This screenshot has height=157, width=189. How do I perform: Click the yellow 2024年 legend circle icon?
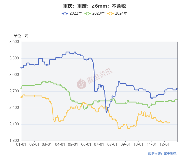click(x=110, y=14)
